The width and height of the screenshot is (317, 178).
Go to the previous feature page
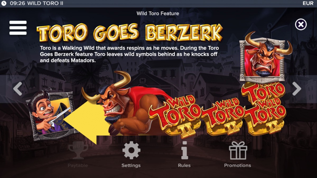[17, 89]
